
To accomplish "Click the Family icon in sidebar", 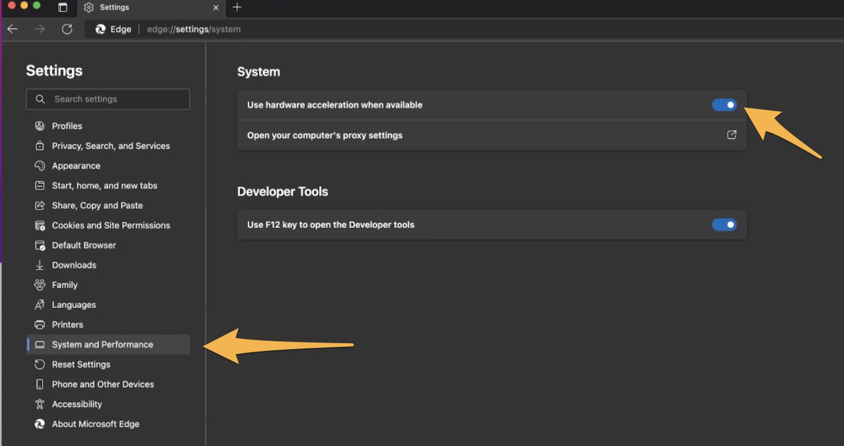I will pyautogui.click(x=40, y=285).
